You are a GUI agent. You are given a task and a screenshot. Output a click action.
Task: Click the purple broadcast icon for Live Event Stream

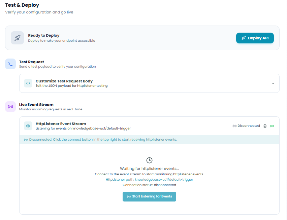[10, 107]
